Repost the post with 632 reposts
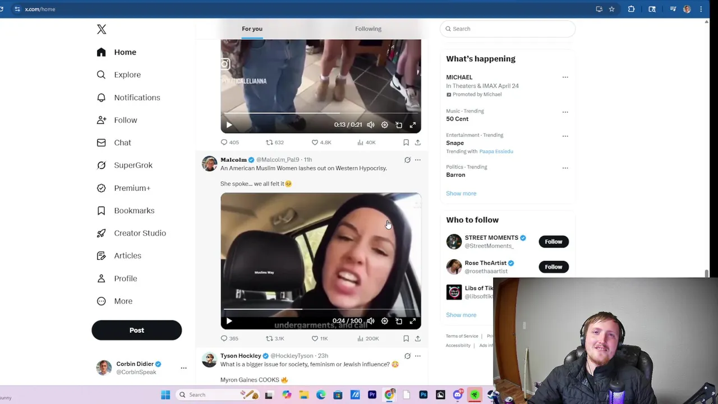This screenshot has height=404, width=718. 275,143
